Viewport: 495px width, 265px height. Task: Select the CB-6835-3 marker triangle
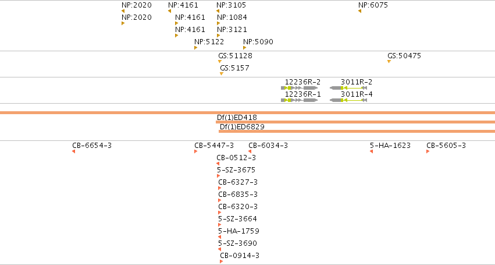(220, 200)
